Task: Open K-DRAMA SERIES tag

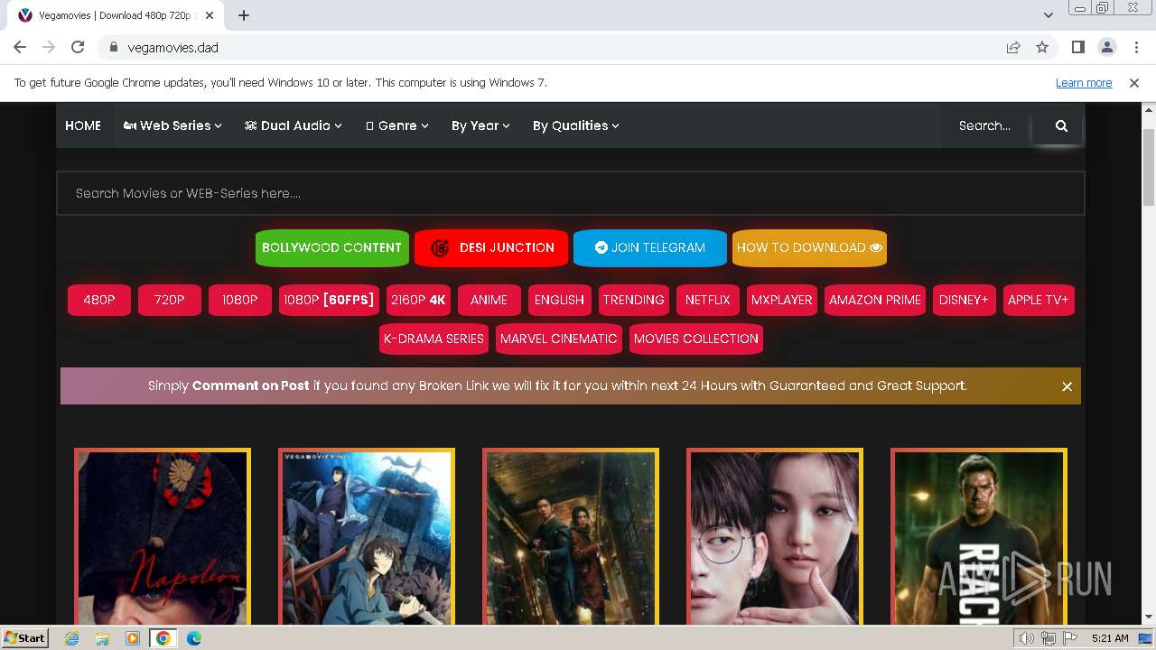Action: click(x=434, y=339)
